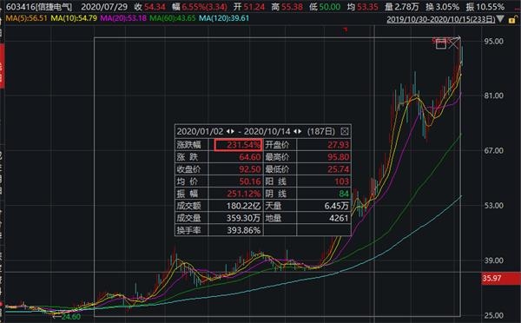The image size is (521, 323).
Task: Close the interval statistics popup
Action: coord(345,132)
